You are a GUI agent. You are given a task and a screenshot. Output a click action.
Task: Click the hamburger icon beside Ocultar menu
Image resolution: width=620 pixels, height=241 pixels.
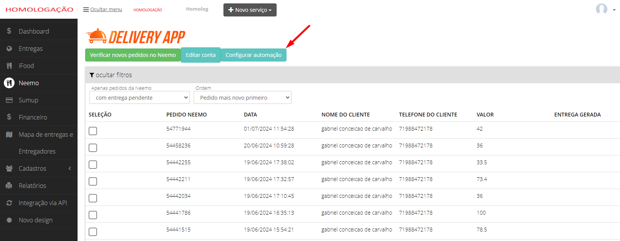click(x=86, y=10)
